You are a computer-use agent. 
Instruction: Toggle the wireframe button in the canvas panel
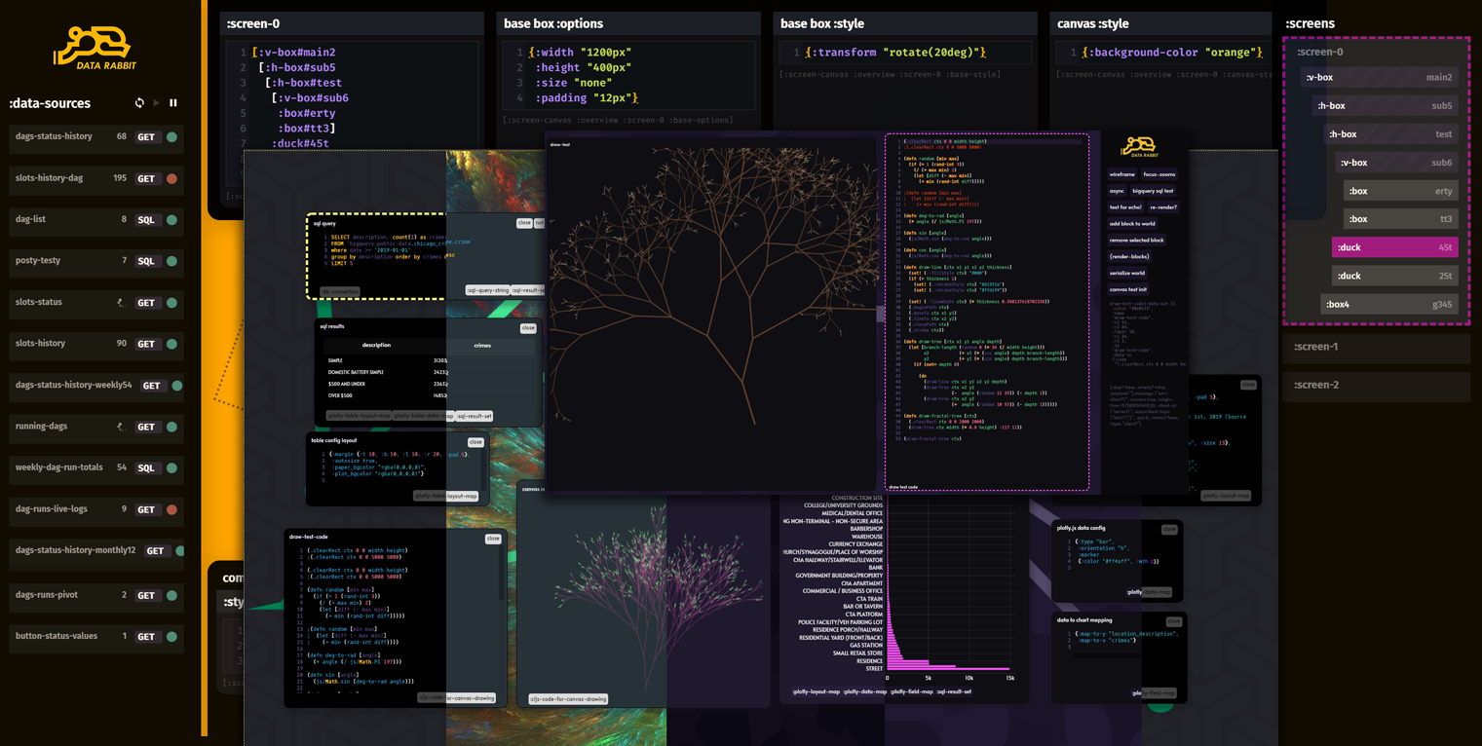click(1121, 174)
